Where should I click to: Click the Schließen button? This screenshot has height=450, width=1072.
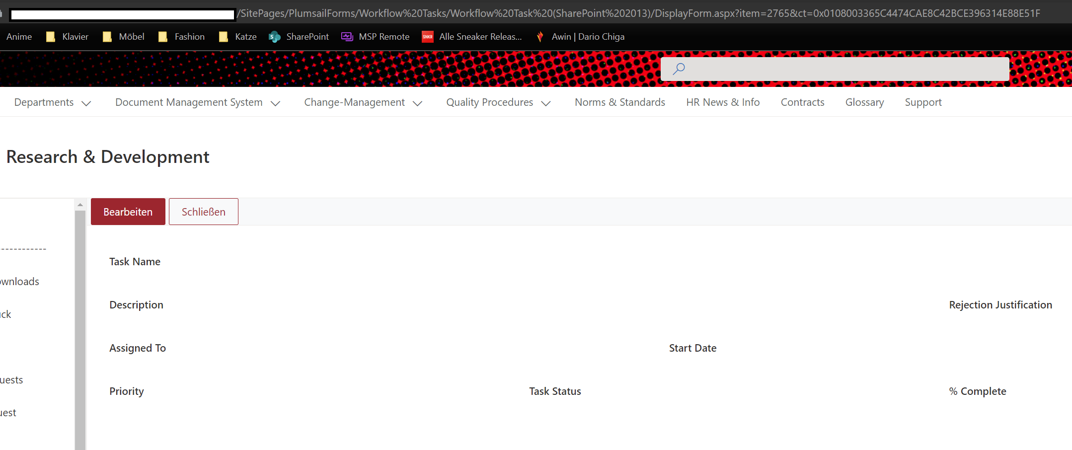[204, 212]
